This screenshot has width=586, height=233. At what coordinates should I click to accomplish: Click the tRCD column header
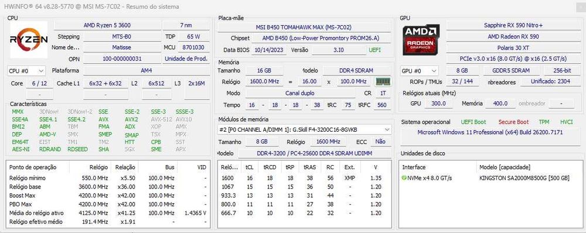click(x=270, y=167)
